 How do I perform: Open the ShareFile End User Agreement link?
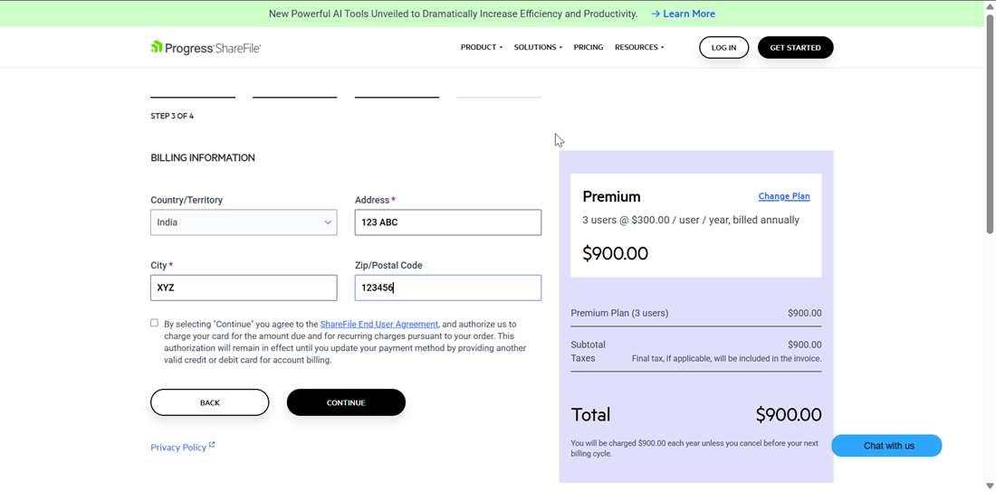click(x=378, y=324)
